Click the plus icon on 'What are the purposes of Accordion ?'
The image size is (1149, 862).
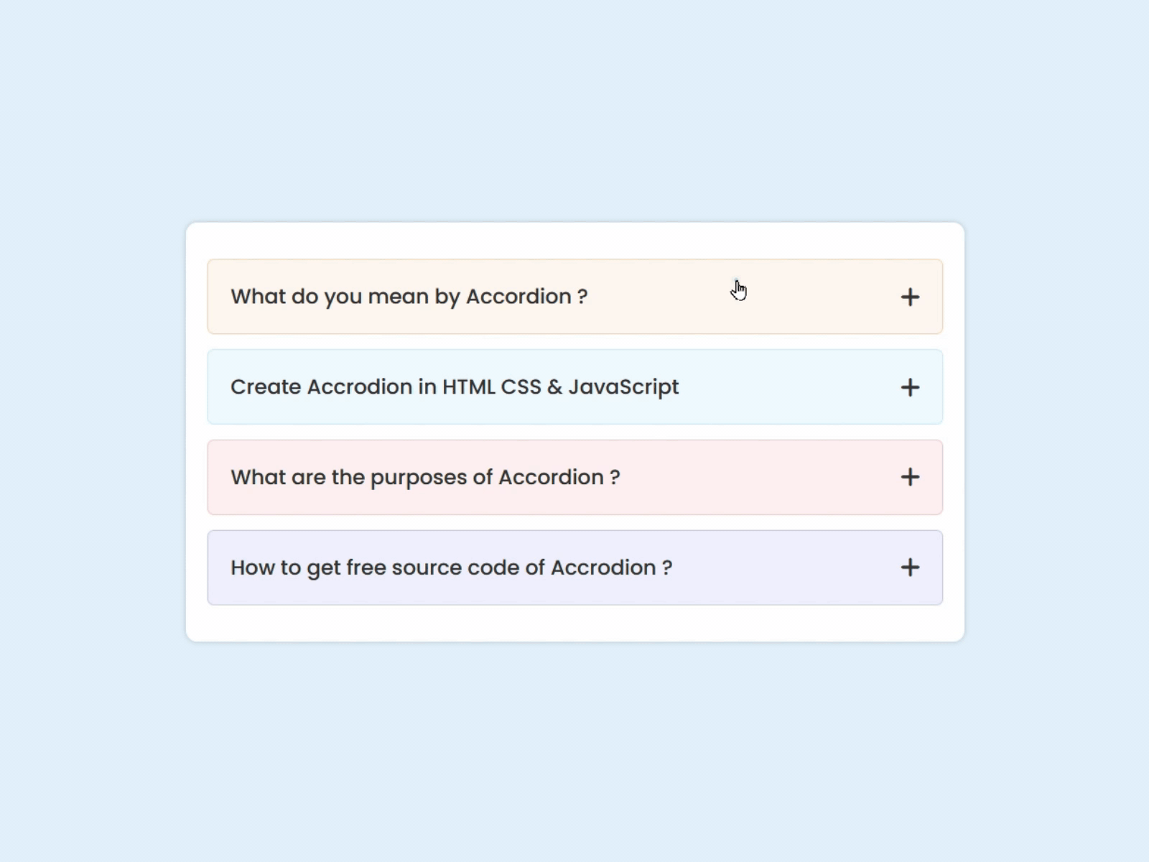[910, 477]
